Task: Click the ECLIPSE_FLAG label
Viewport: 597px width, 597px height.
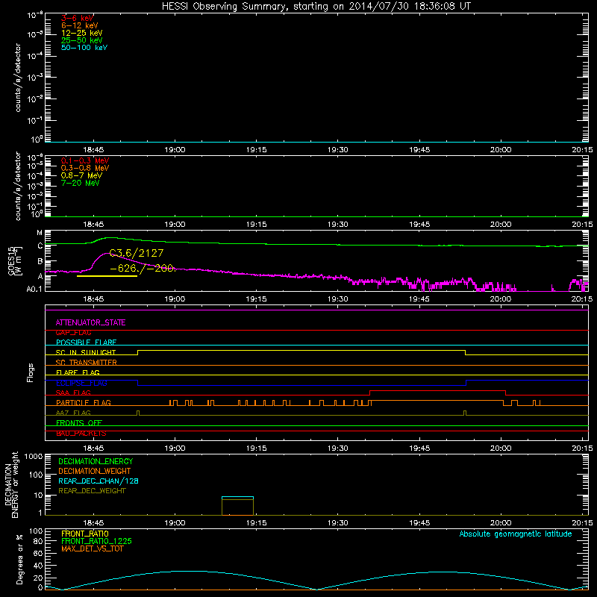Action: coord(81,383)
